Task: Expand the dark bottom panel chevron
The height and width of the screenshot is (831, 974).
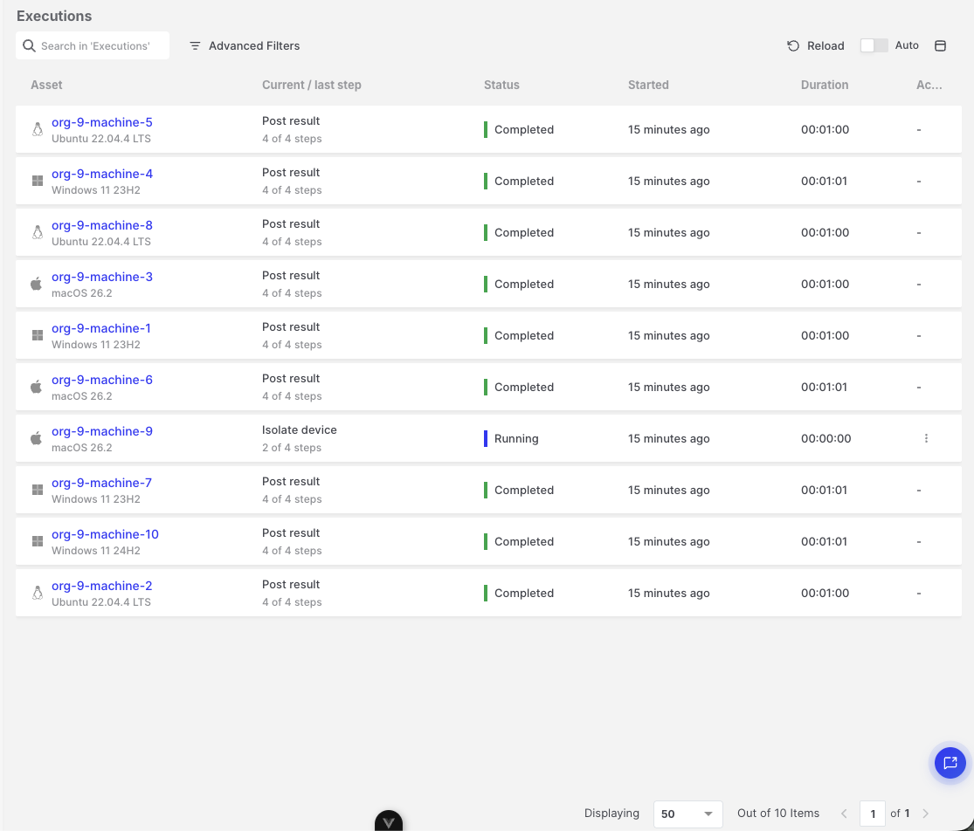Action: 389,821
